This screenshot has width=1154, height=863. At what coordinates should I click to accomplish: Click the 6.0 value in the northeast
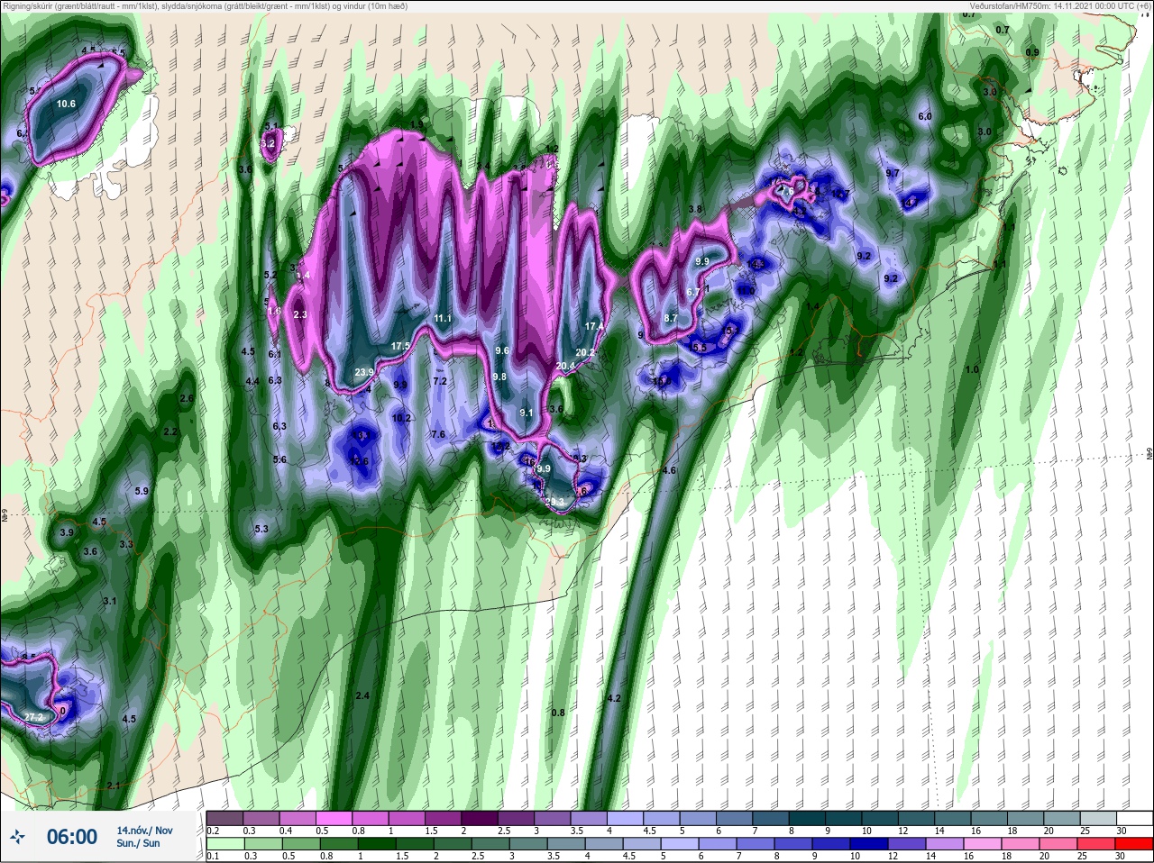(x=924, y=117)
